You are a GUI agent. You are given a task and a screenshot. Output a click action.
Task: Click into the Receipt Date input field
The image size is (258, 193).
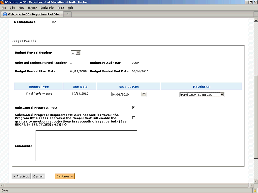click(x=127, y=94)
